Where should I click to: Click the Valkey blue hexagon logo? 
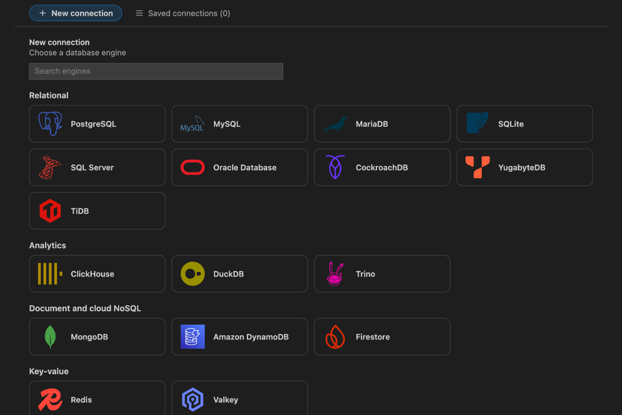[193, 400]
